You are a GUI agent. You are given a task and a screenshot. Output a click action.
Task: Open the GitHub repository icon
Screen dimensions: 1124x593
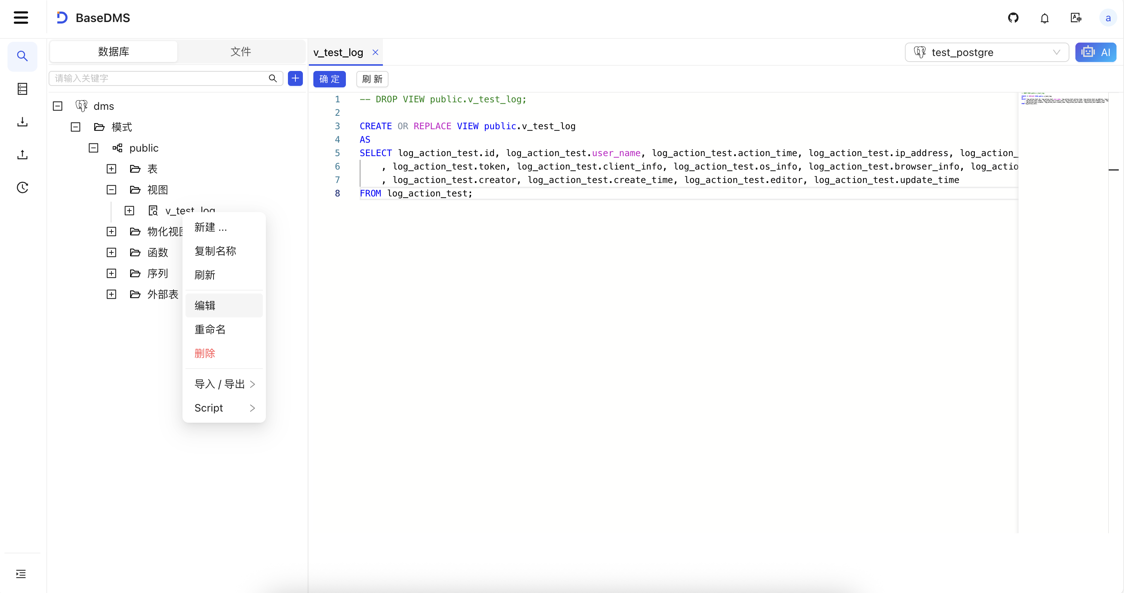tap(1013, 18)
